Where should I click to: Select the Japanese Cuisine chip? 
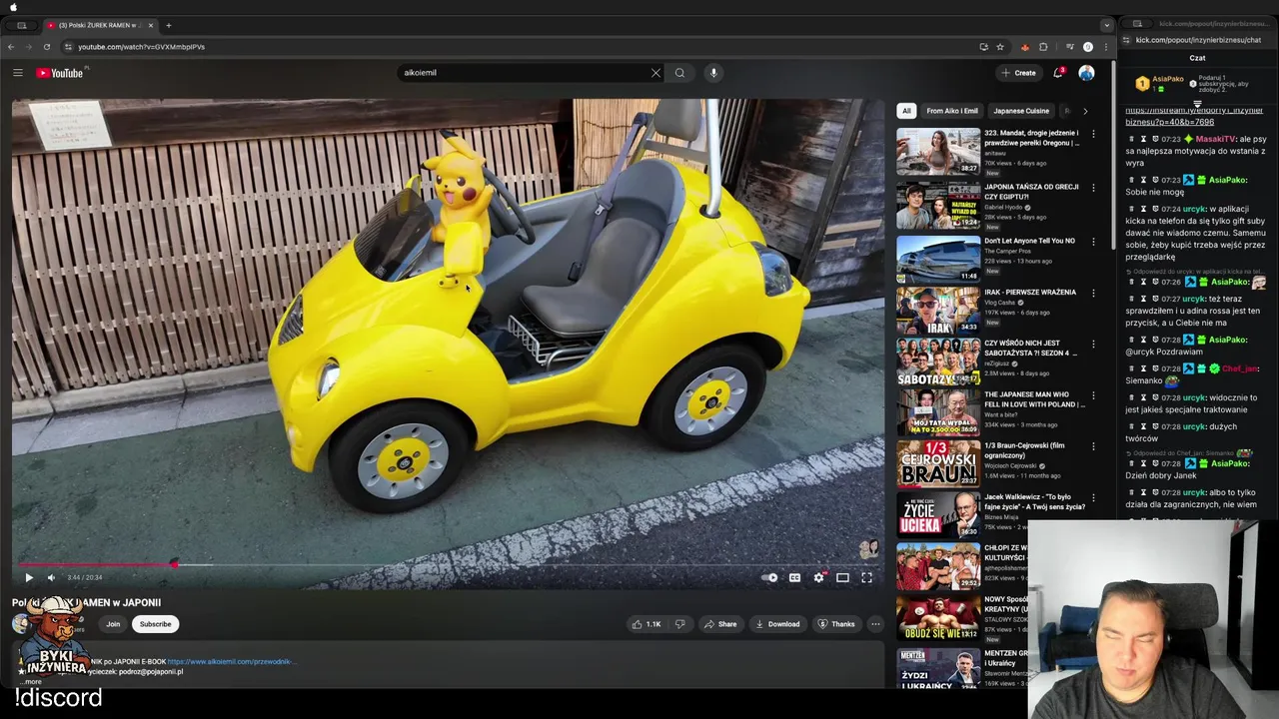[1021, 111]
